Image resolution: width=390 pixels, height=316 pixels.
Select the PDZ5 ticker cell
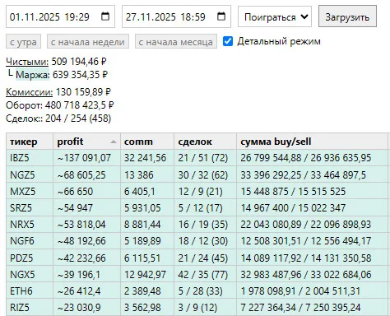(30, 258)
